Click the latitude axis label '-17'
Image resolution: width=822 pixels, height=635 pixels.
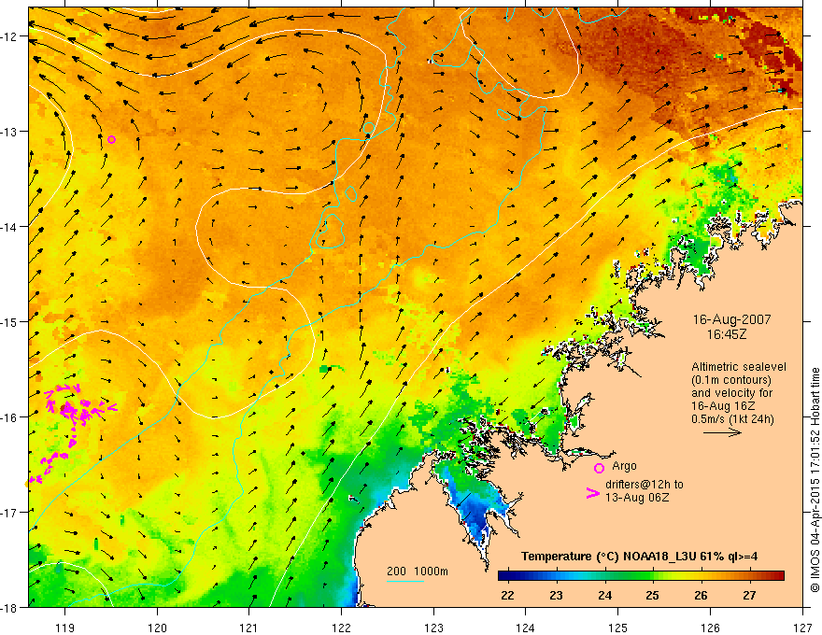[9, 512]
